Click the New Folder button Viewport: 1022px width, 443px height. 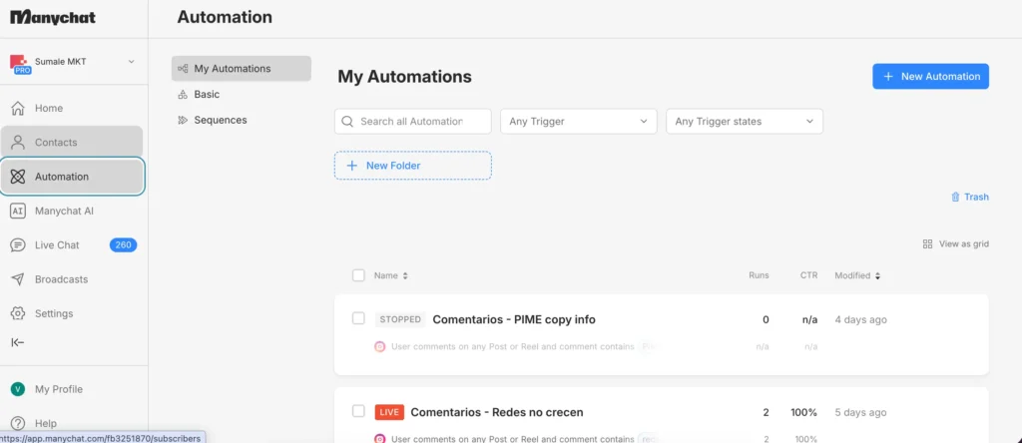(x=413, y=166)
